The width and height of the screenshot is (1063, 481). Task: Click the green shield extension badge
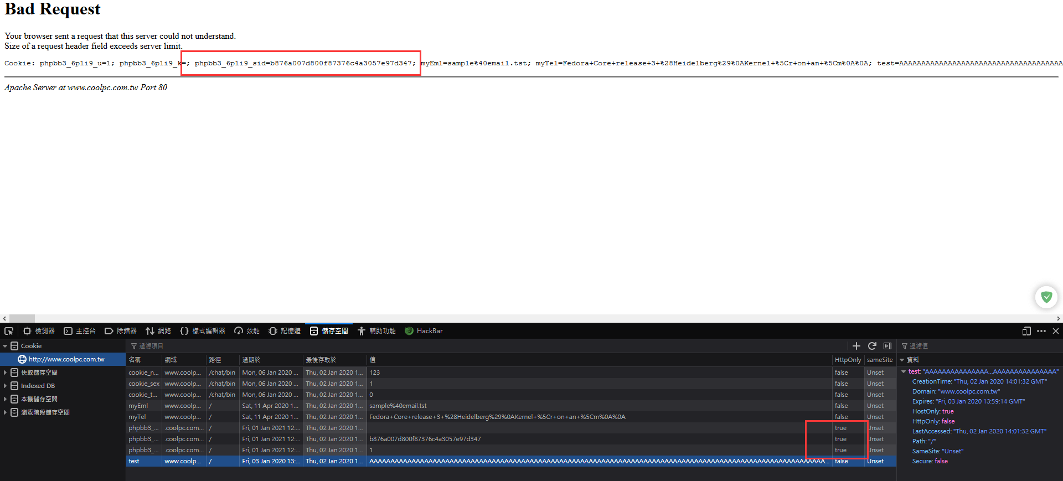point(1046,297)
